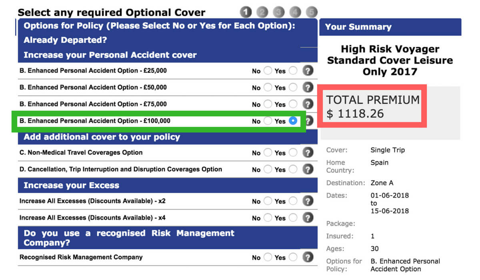480x280 pixels.
Task: Open help for Increase All Excesses x2
Action: [308, 201]
